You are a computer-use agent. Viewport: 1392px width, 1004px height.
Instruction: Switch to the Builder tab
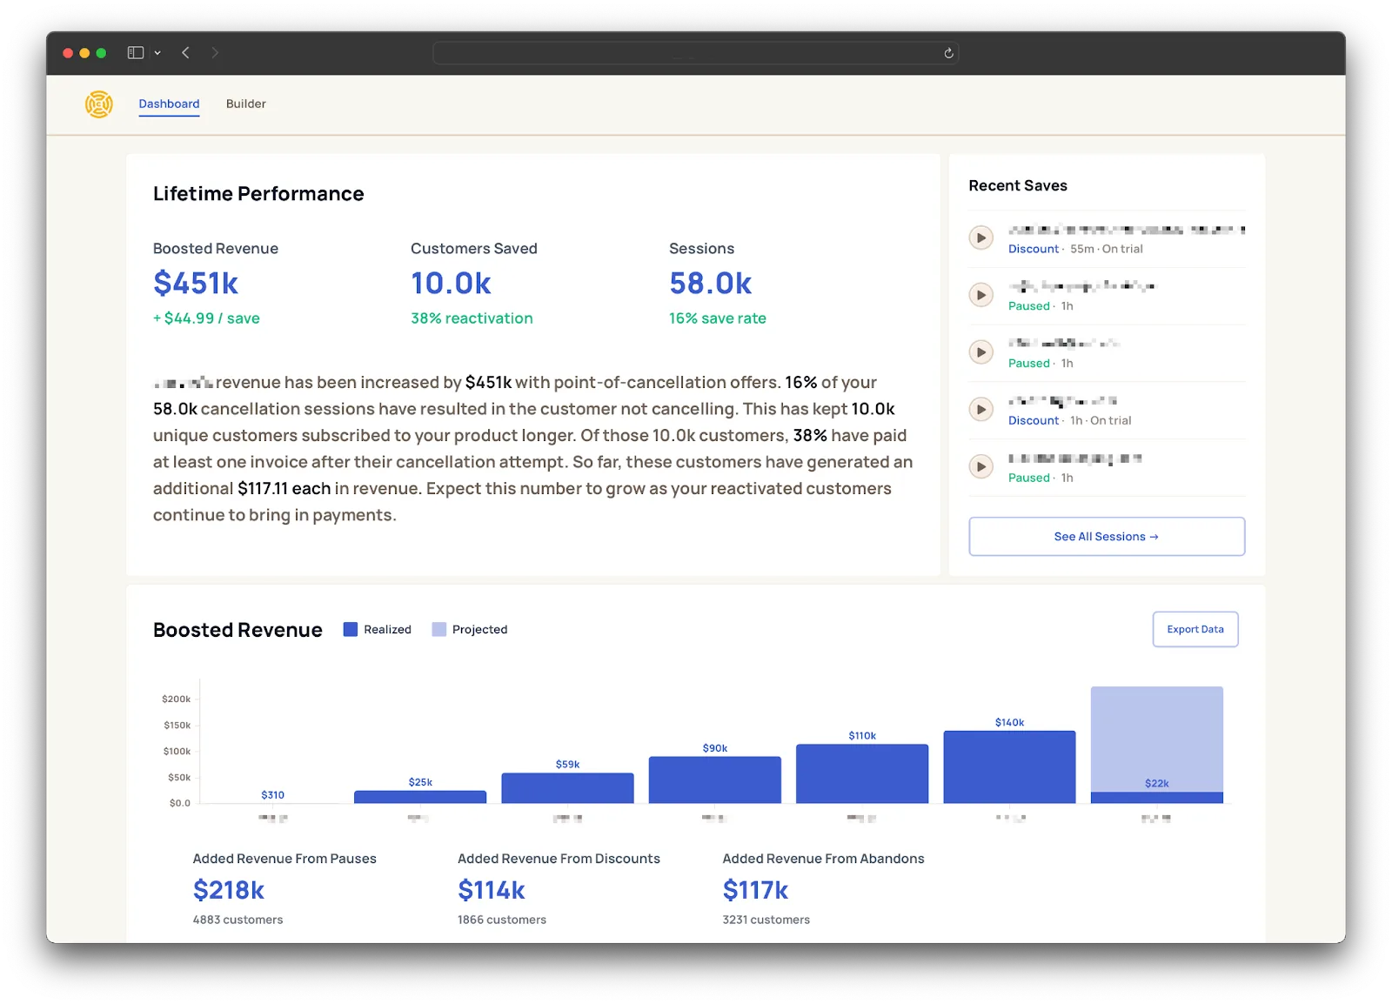[246, 104]
